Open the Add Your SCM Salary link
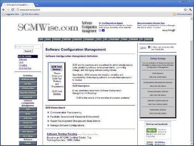 [158, 77]
